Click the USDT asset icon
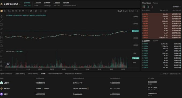This screenshot has width=182, height=98. tap(2, 83)
